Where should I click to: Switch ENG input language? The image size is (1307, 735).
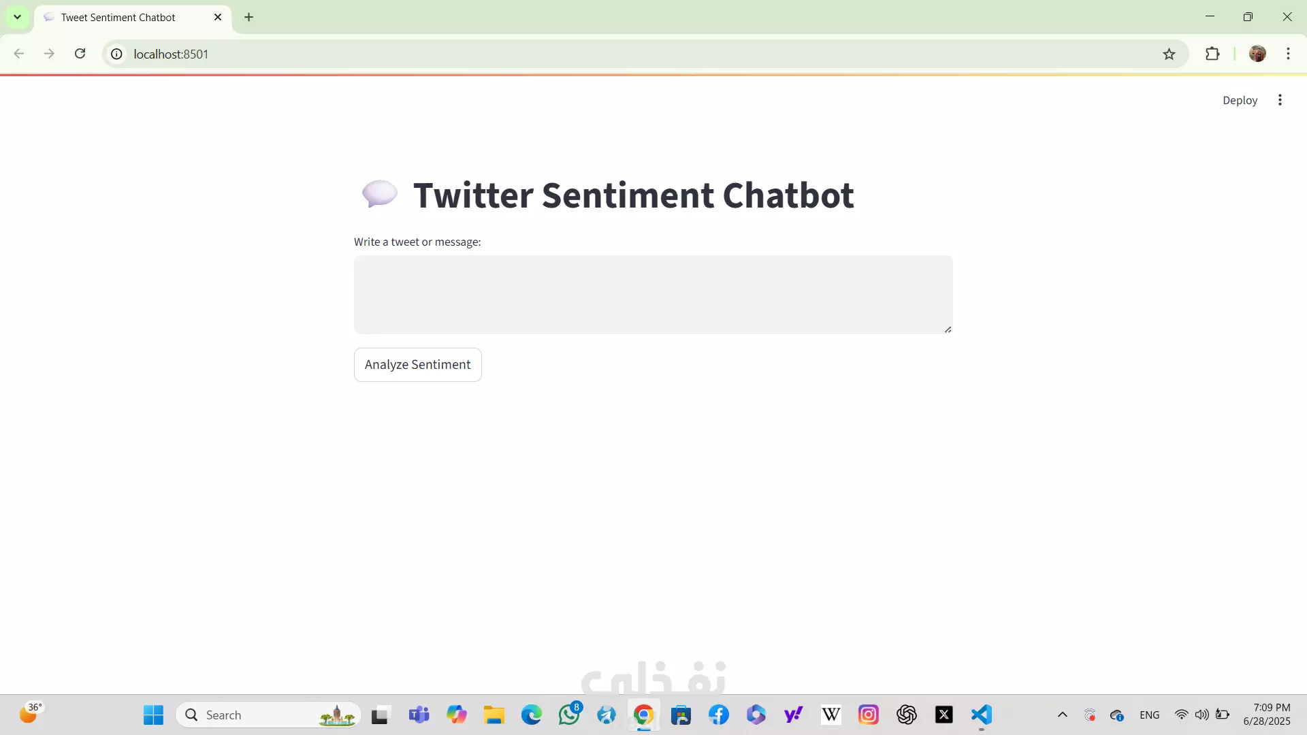1149,715
